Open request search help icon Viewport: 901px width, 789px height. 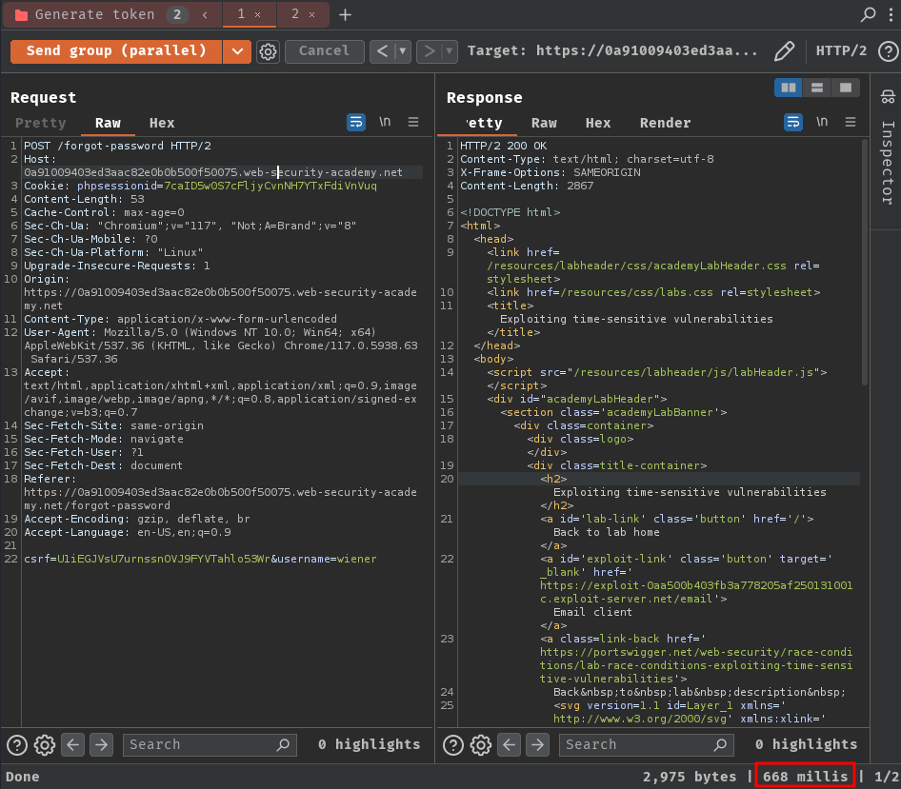point(17,745)
